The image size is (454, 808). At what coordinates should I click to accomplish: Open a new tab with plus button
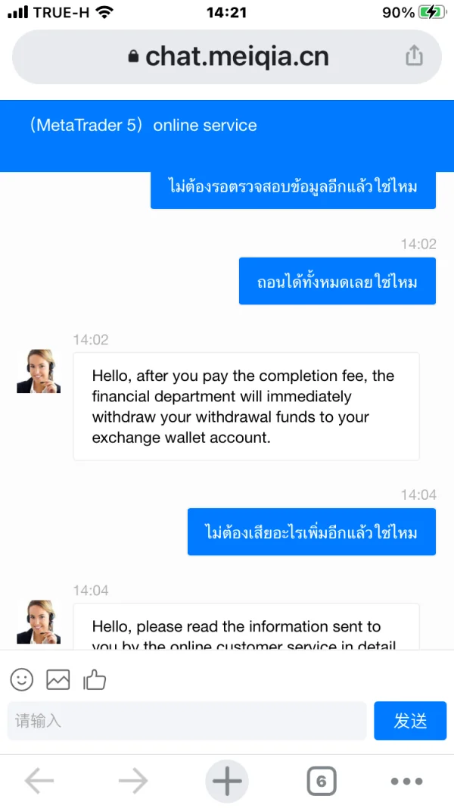227,781
